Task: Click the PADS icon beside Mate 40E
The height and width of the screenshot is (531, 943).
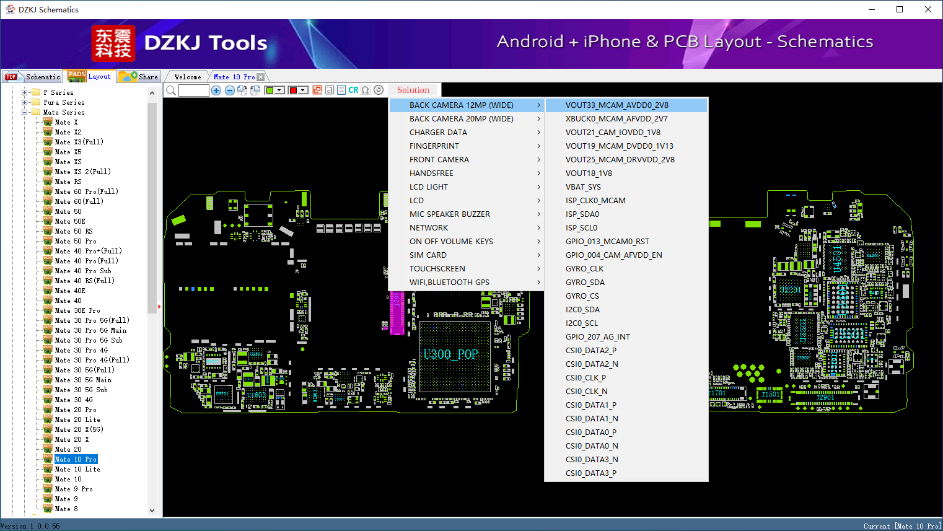Action: (48, 291)
